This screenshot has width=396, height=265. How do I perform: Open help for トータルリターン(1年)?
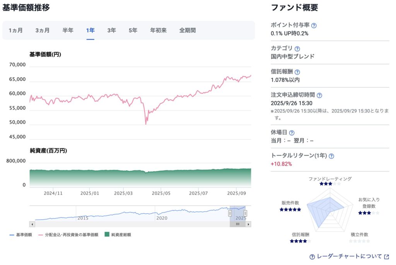pos(331,156)
